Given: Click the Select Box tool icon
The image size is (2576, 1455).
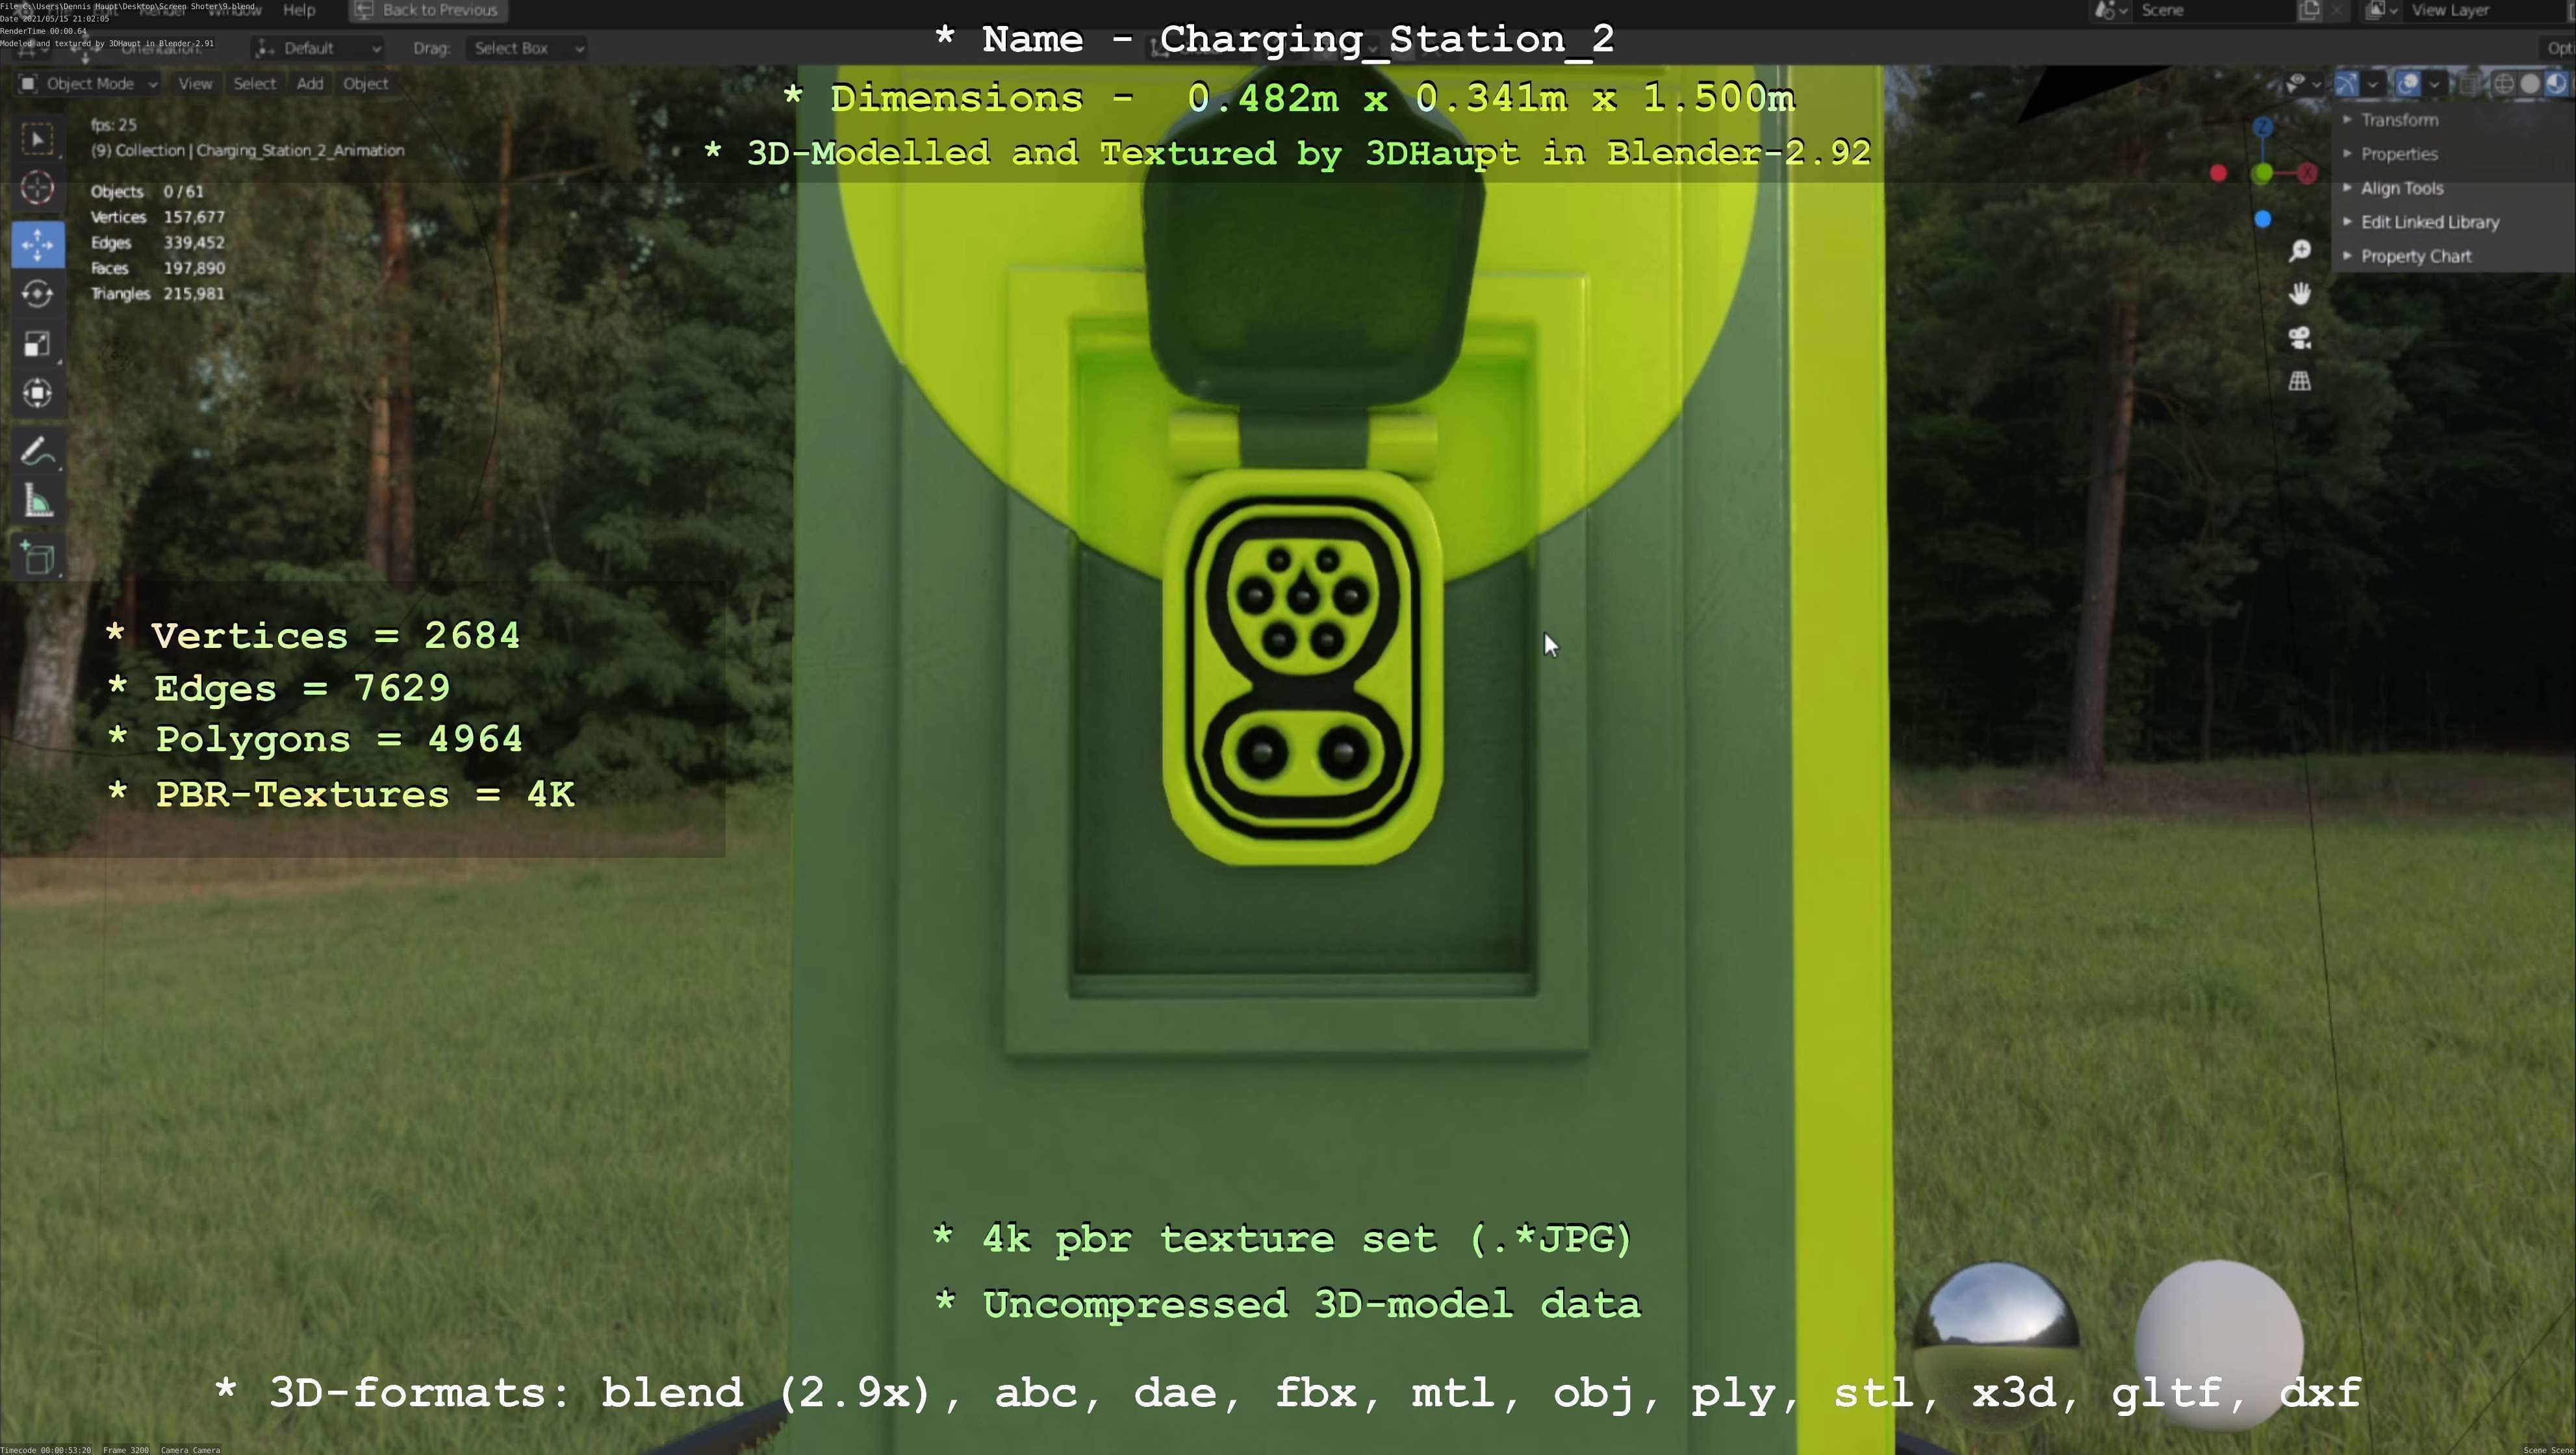Looking at the screenshot, I should 38,139.
